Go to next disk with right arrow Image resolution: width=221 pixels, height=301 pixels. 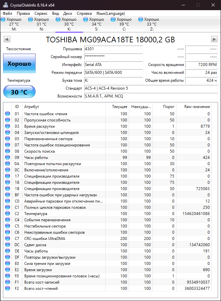pyautogui.click(x=214, y=39)
